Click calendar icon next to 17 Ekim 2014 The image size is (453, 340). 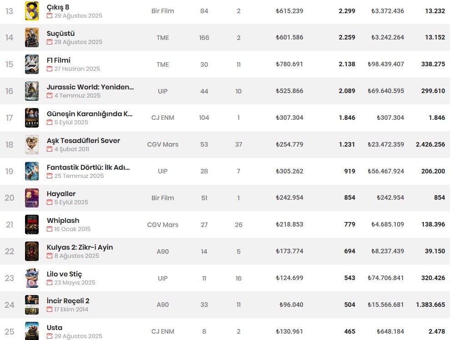coord(50,310)
